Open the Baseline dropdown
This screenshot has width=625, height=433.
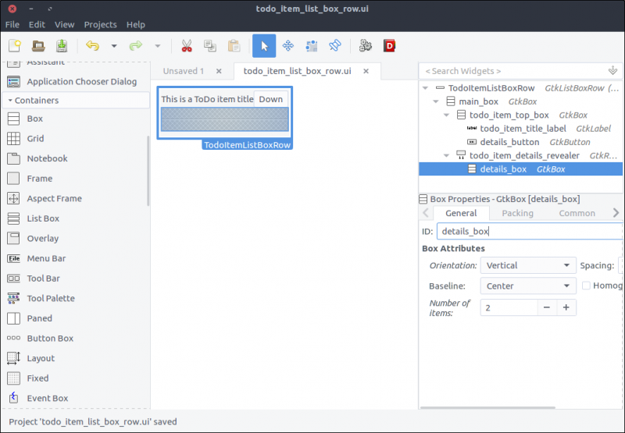pyautogui.click(x=528, y=286)
